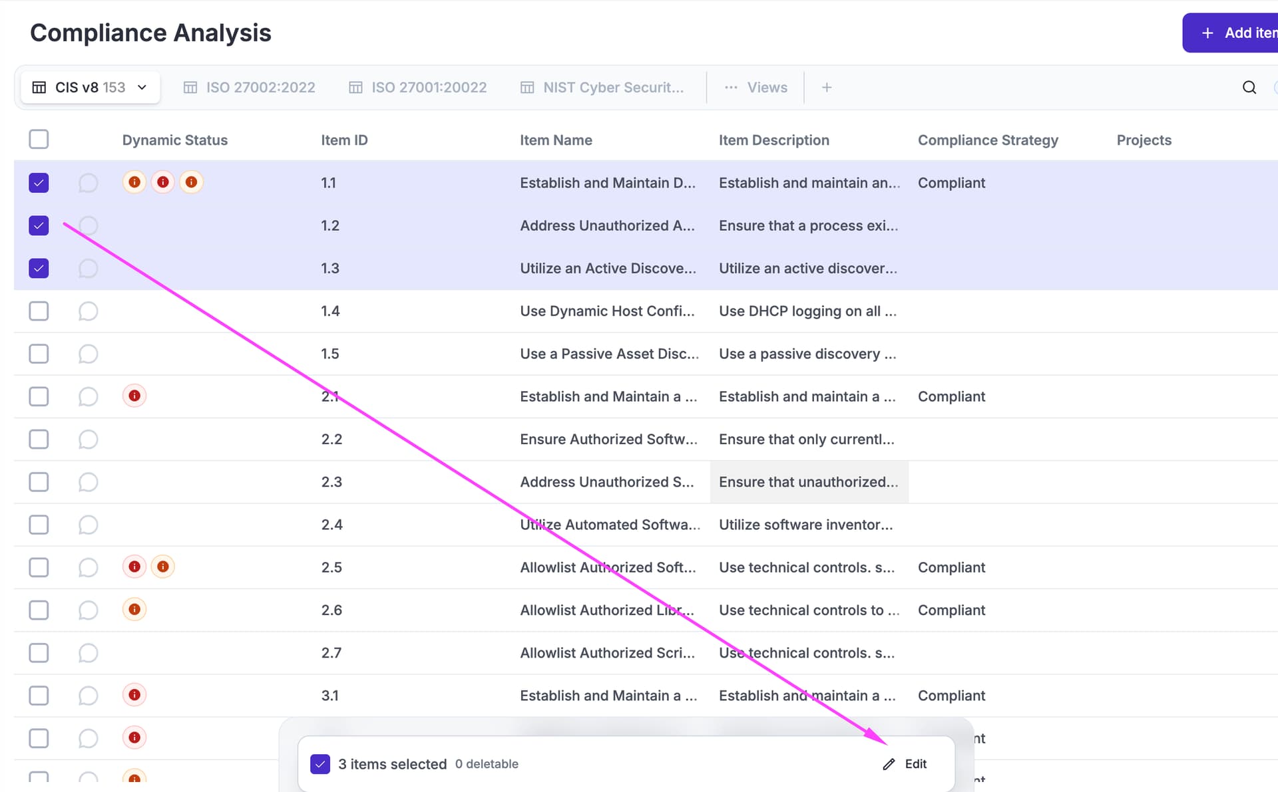
Task: Open comments for item 2.7
Action: click(x=88, y=653)
